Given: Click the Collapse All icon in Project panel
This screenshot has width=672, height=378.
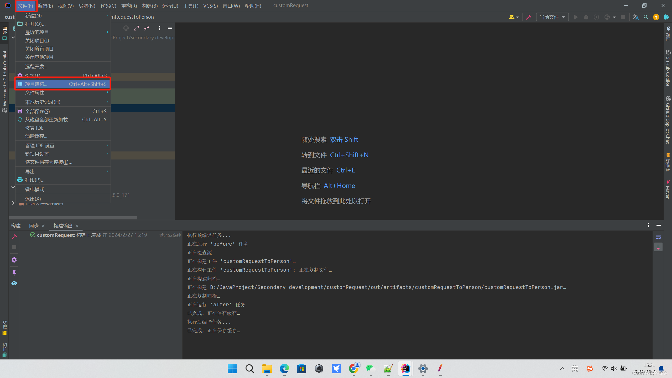Looking at the screenshot, I should [147, 28].
